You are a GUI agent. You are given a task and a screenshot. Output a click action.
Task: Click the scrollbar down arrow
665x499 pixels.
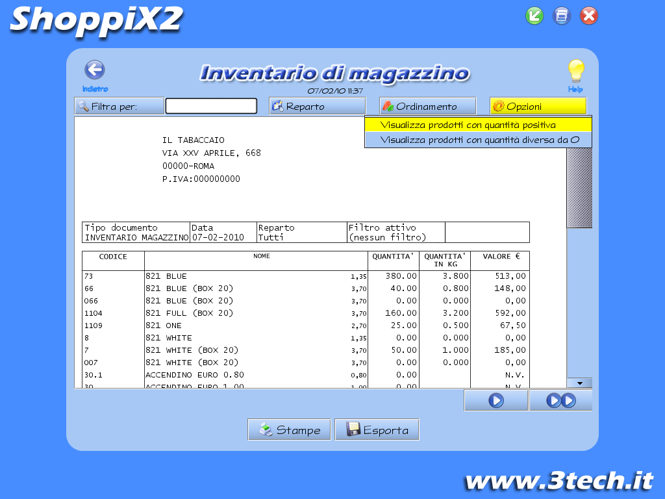tap(579, 383)
